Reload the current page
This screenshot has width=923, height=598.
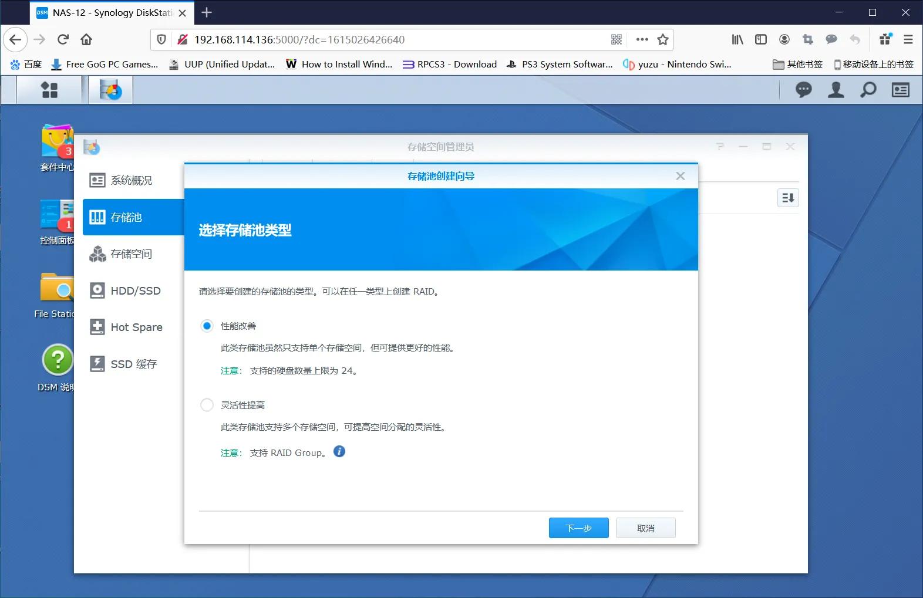pyautogui.click(x=63, y=39)
